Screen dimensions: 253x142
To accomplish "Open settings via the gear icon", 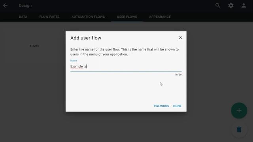I will [x=231, y=6].
